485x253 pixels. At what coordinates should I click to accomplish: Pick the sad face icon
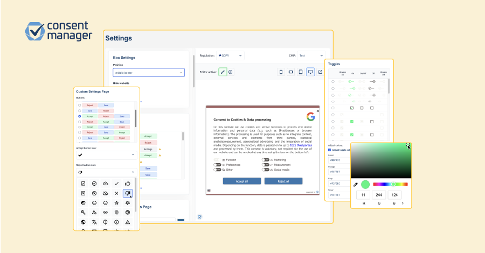coord(94,203)
